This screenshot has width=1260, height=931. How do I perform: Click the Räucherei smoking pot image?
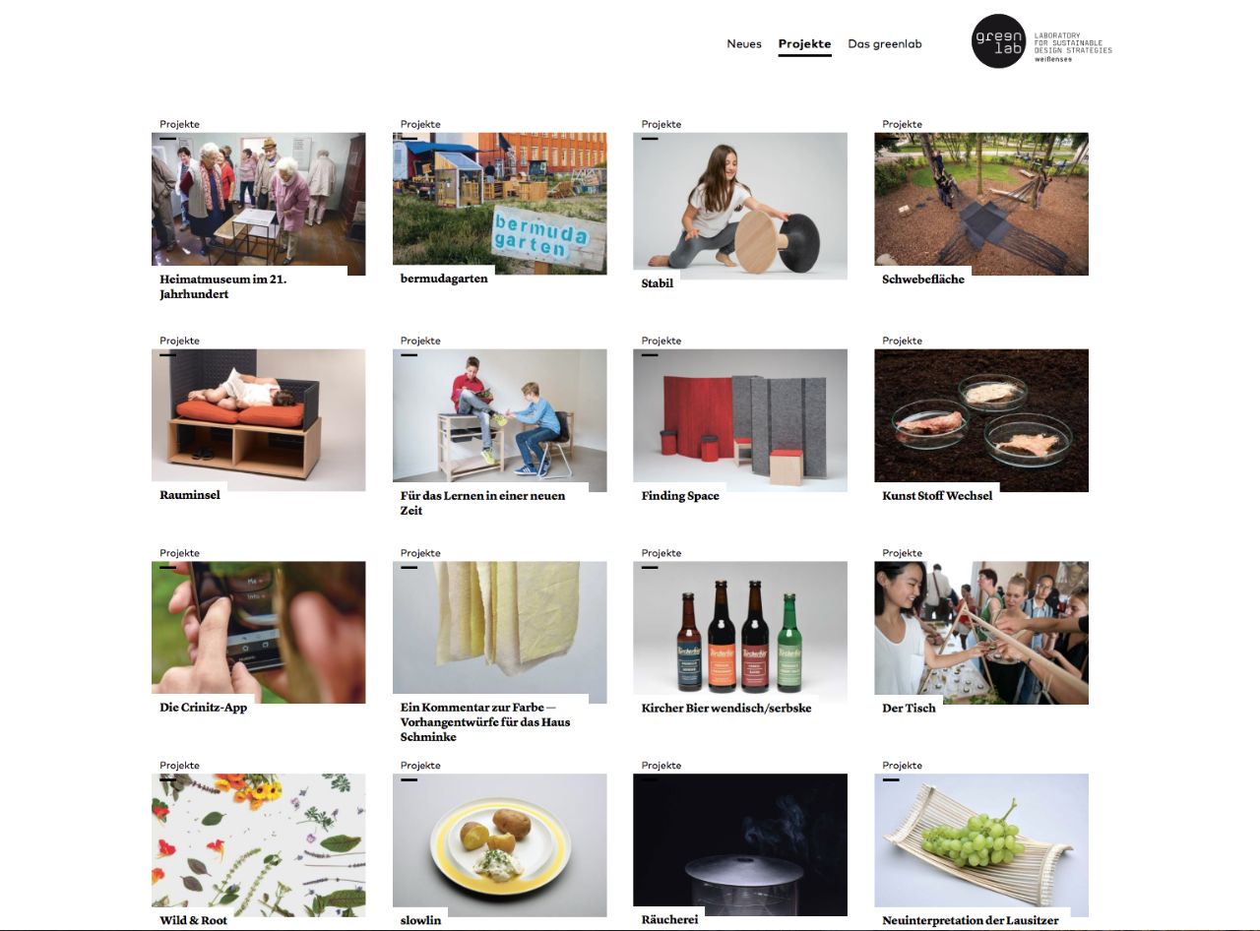[x=740, y=844]
